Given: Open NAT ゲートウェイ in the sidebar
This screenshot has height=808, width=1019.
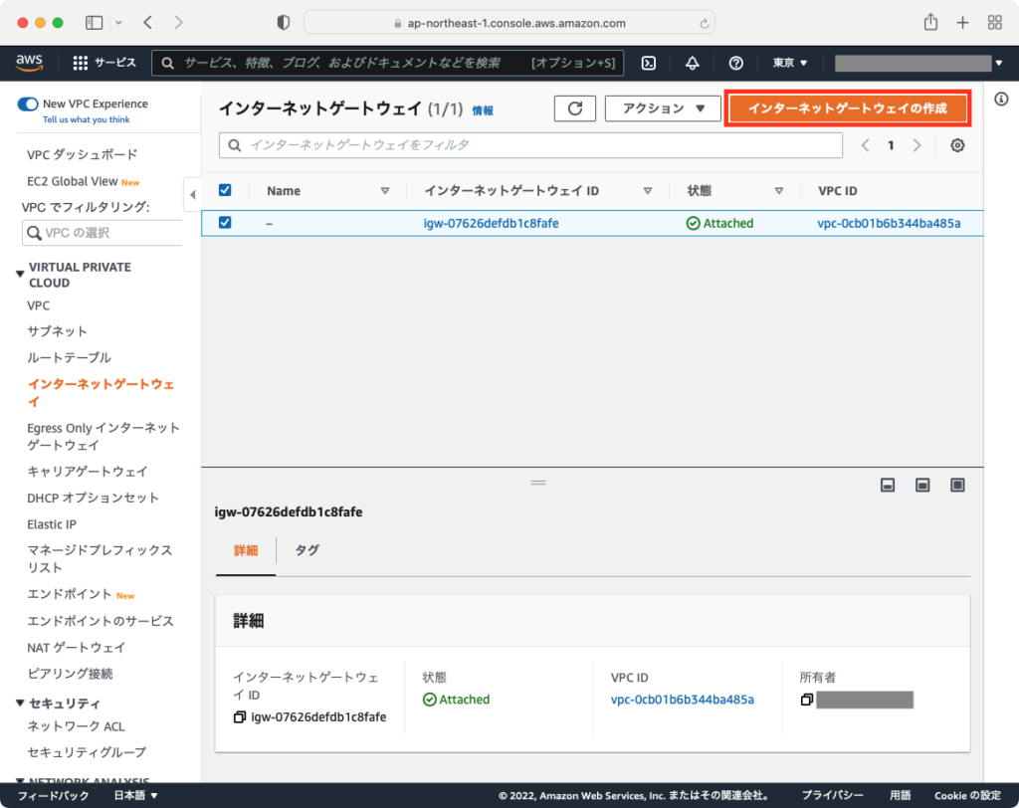Looking at the screenshot, I should [x=76, y=648].
